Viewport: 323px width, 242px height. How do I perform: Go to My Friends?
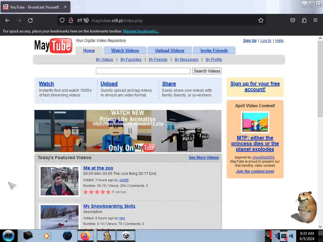point(158,60)
